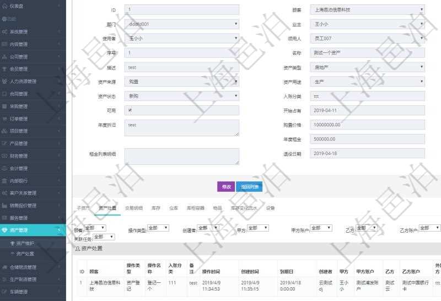Open the 业主 dropdown
The height and width of the screenshot is (301, 441).
(368, 24)
